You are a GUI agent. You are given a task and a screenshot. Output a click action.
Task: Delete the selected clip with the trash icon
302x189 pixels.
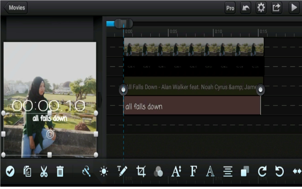pos(60,171)
